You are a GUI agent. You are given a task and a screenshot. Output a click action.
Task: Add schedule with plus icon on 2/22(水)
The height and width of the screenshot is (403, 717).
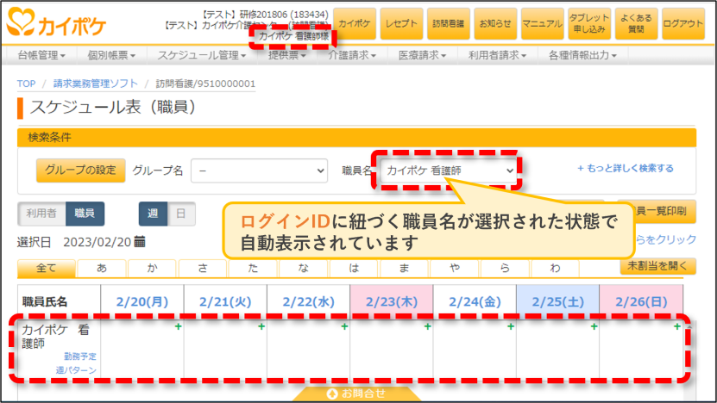(344, 326)
